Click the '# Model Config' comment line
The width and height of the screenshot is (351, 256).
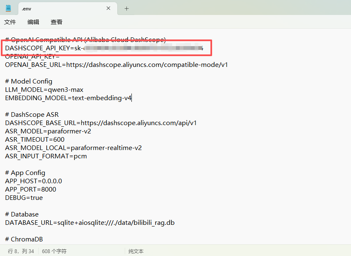29,81
